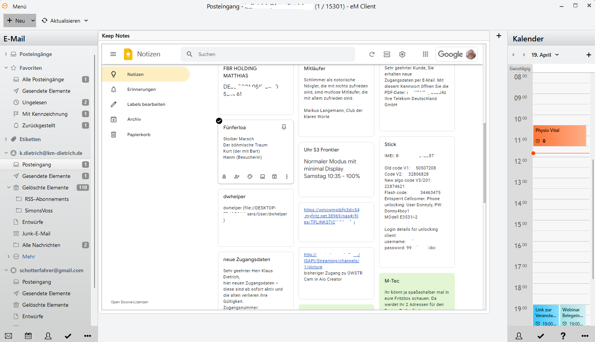Open Labels bearbeiten in Keep sidebar
The height and width of the screenshot is (342, 595).
point(146,104)
